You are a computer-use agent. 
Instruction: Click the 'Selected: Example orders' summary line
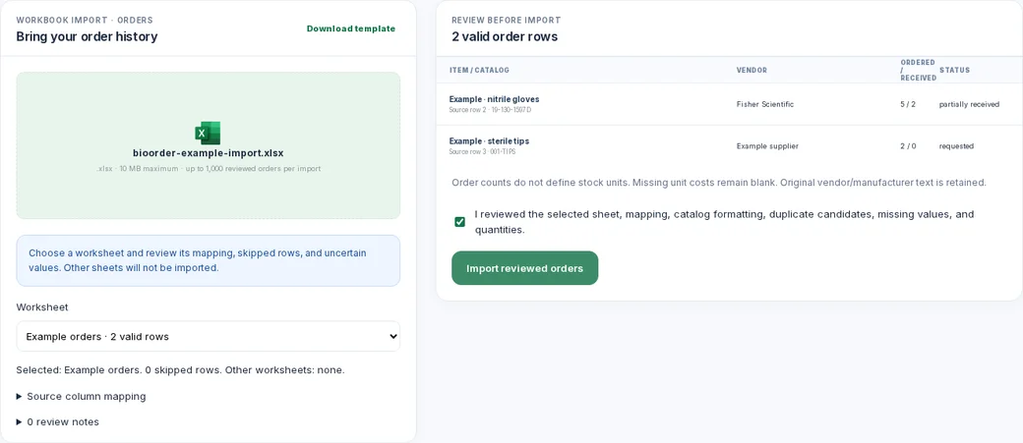click(x=180, y=370)
